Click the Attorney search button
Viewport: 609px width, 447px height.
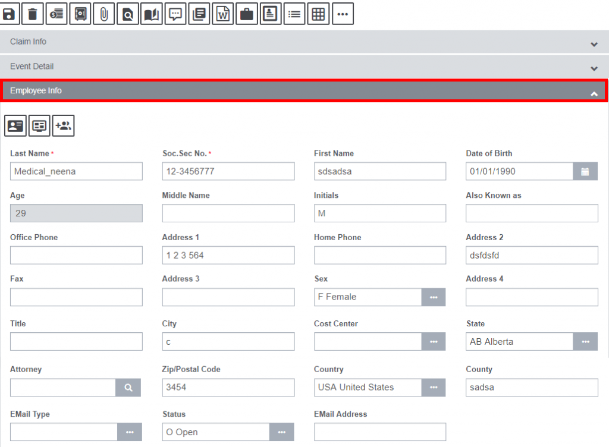128,388
